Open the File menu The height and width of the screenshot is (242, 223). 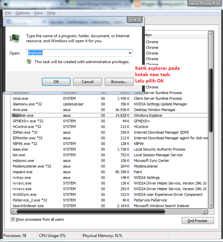pyautogui.click(x=8, y=13)
